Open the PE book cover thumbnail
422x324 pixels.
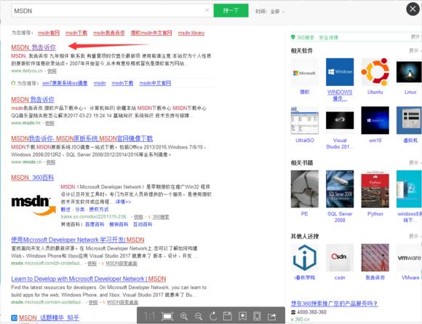(304, 189)
